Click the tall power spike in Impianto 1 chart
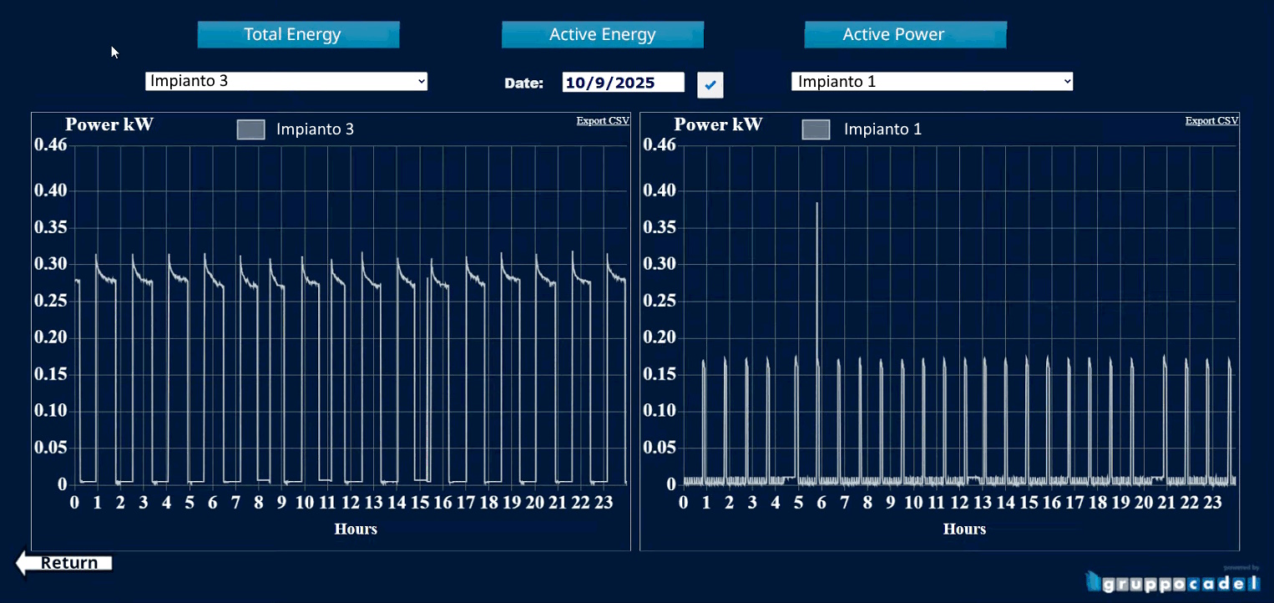The image size is (1274, 603). [x=817, y=251]
